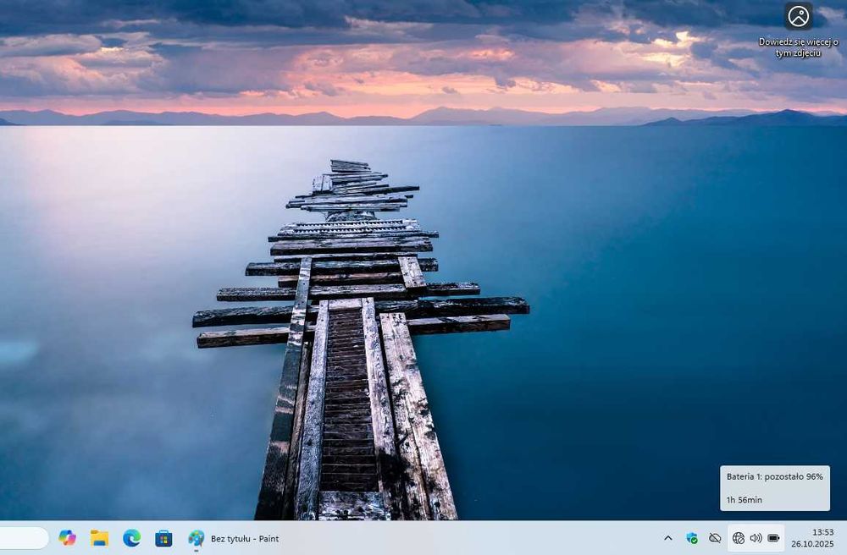
Task: Open Microsoft Edge browser
Action: (x=132, y=538)
